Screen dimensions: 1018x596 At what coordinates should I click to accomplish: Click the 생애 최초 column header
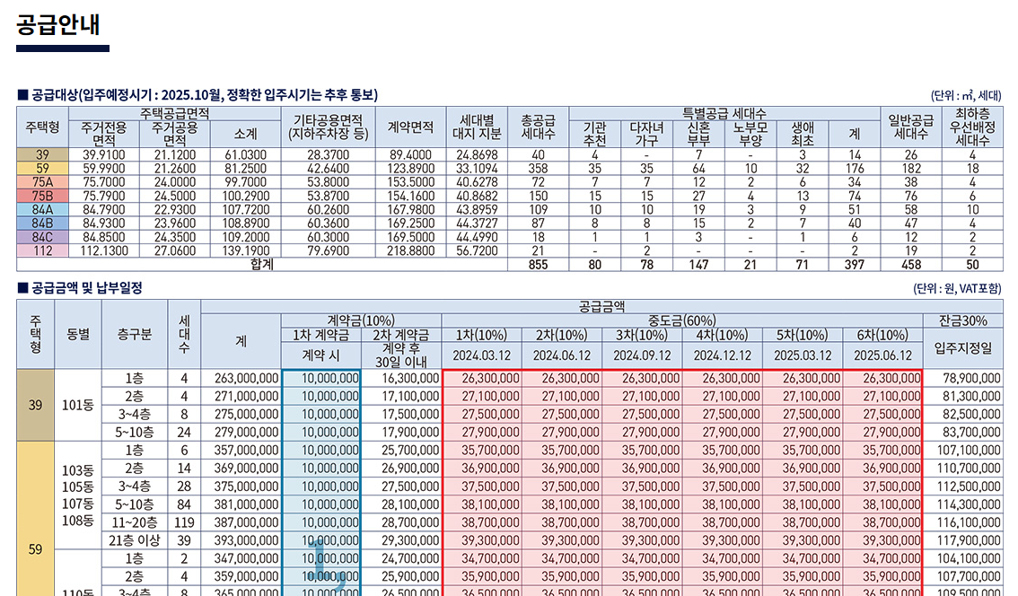tap(803, 134)
